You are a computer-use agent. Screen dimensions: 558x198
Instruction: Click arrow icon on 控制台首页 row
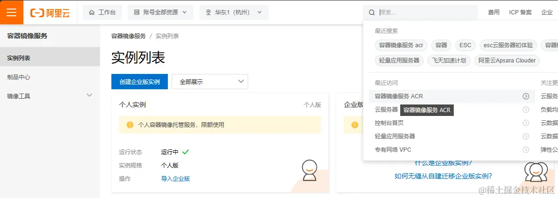[x=525, y=123]
